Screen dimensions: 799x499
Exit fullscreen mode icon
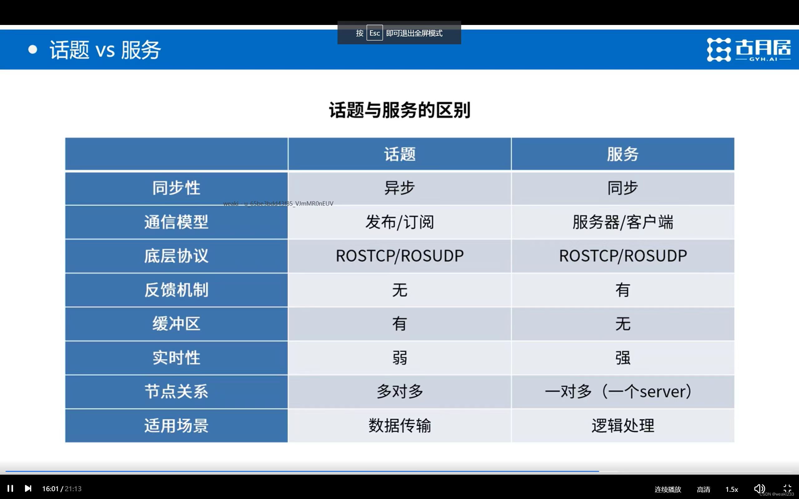787,488
